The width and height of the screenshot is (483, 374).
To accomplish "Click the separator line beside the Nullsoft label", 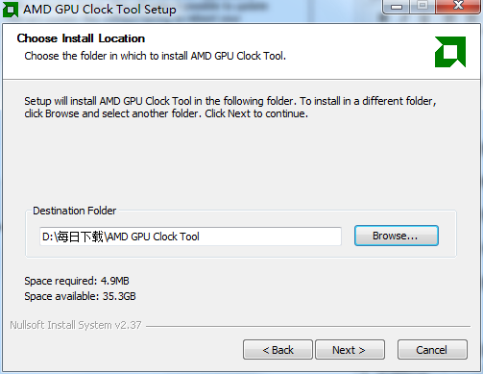I will point(308,327).
